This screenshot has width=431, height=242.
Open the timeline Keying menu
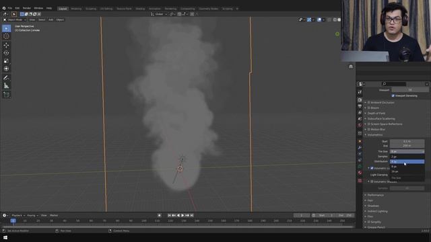(x=32, y=215)
